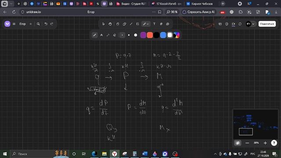Choose the eraser tool
Image resolution: width=281 pixels, height=158 pixels.
pos(115,35)
